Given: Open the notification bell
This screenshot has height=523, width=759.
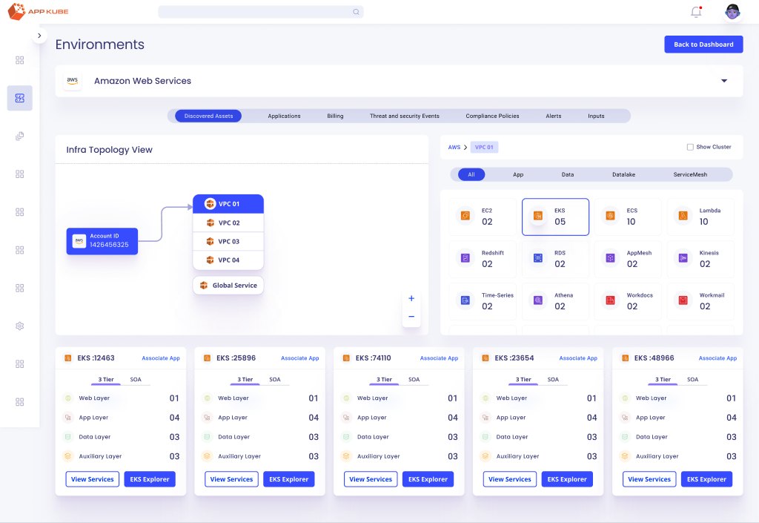Looking at the screenshot, I should pyautogui.click(x=696, y=12).
